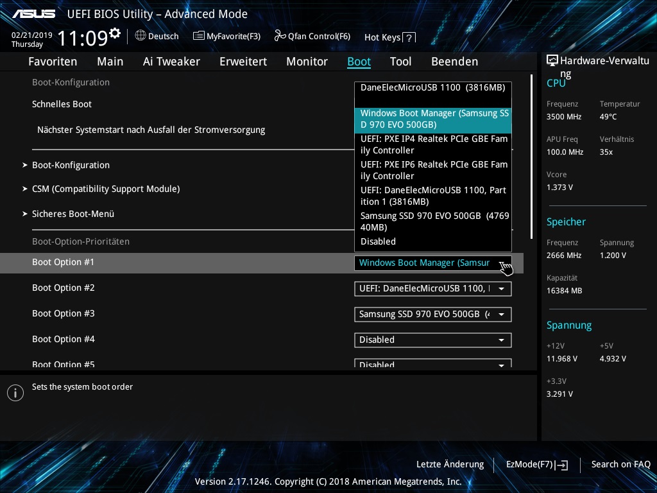Click the Boot Option #1 label

64,263
